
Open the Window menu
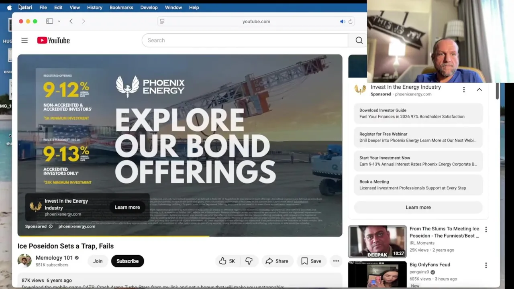click(173, 7)
